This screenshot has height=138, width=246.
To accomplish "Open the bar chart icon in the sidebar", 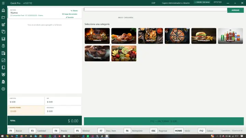I will [x=3, y=39].
